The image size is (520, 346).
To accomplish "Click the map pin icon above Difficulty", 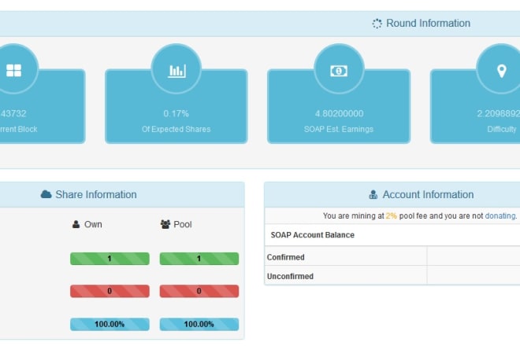I will pyautogui.click(x=501, y=71).
